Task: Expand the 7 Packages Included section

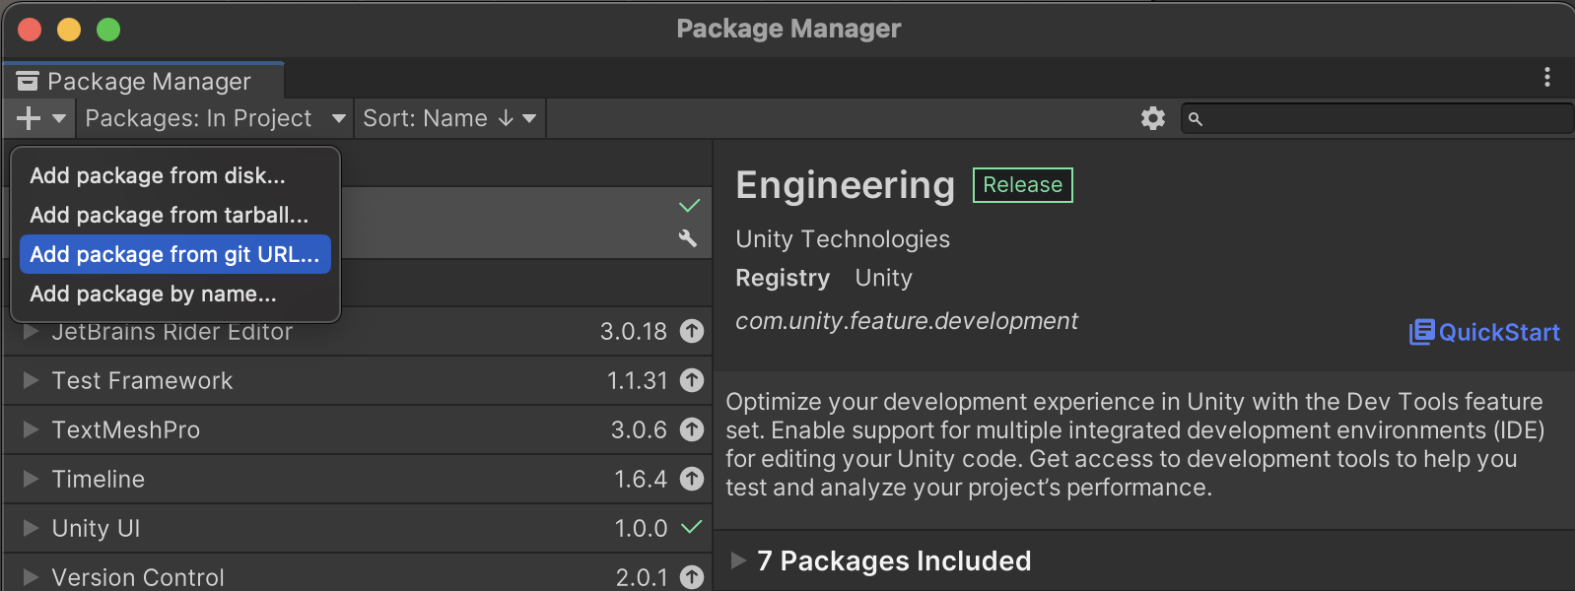Action: (x=737, y=560)
